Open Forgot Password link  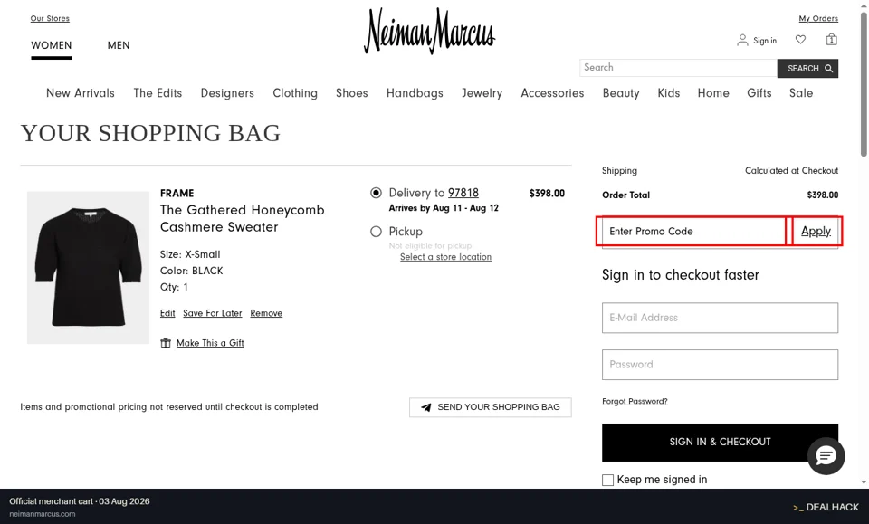(x=635, y=401)
